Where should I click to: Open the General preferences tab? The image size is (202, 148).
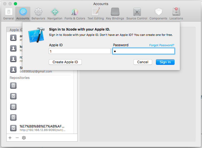pos(9,14)
